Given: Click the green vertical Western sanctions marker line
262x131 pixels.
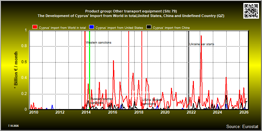Looking at the screenshot, I should [89, 70].
